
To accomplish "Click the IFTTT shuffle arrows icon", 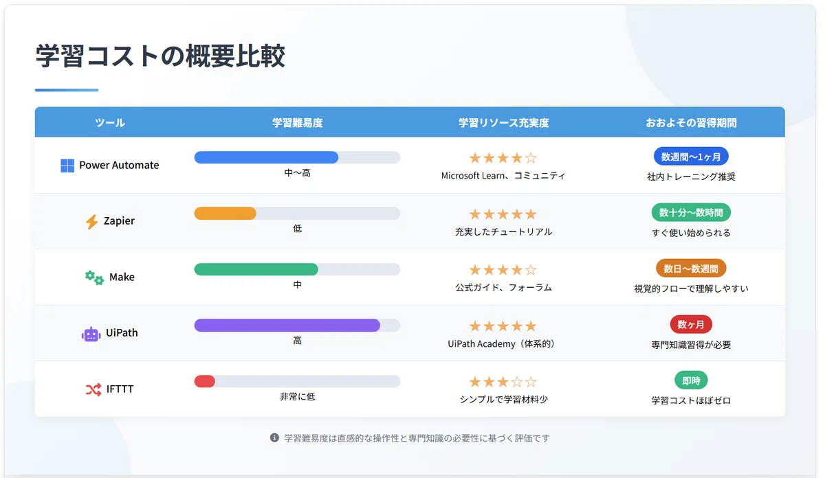I will point(93,389).
